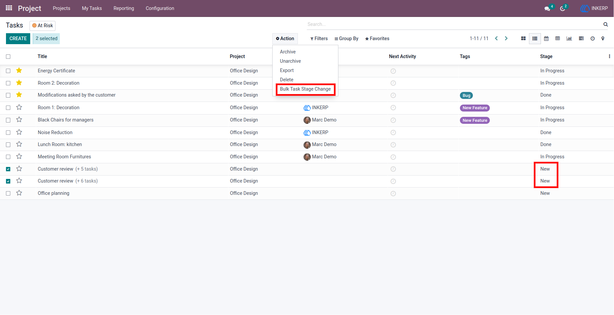Open the Group By dropdown
This screenshot has width=614, height=315.
[346, 39]
